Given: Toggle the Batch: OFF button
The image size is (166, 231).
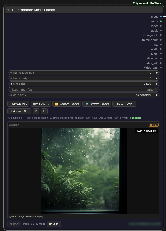Looking at the screenshot, I should (124, 104).
